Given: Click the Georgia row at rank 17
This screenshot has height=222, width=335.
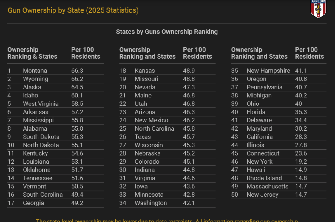Looking at the screenshot, I should pos(55,203).
